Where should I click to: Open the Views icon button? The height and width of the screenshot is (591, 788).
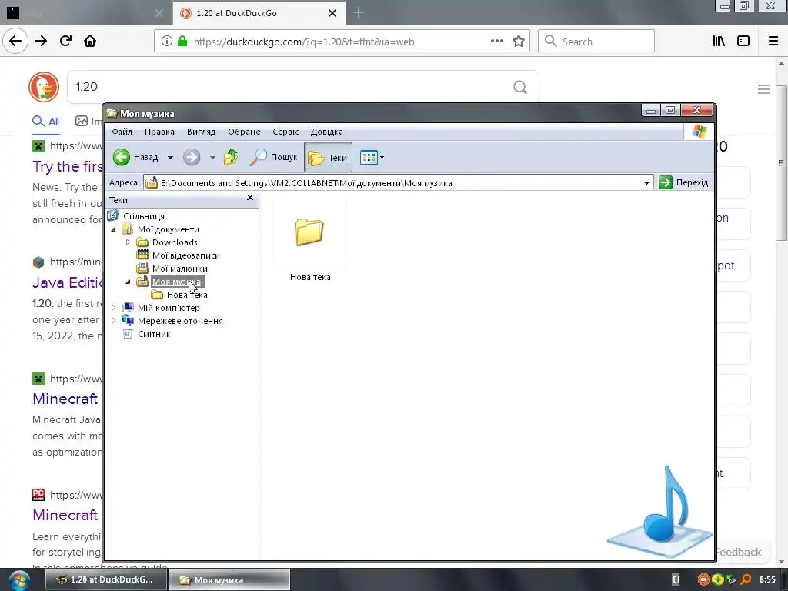pos(369,157)
